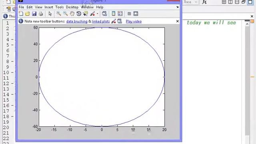Maximize editor document layout icon
Image resolution: width=256 pixels, height=144 pixels.
[250, 2]
